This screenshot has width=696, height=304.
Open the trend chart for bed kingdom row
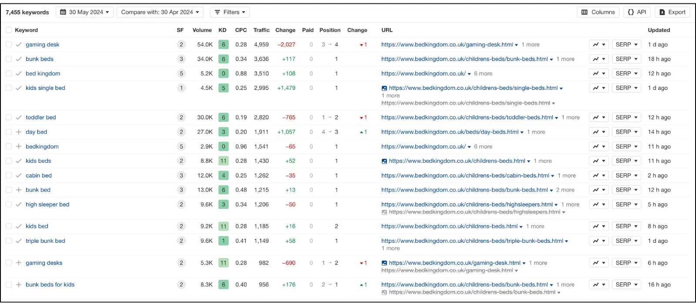pyautogui.click(x=599, y=73)
